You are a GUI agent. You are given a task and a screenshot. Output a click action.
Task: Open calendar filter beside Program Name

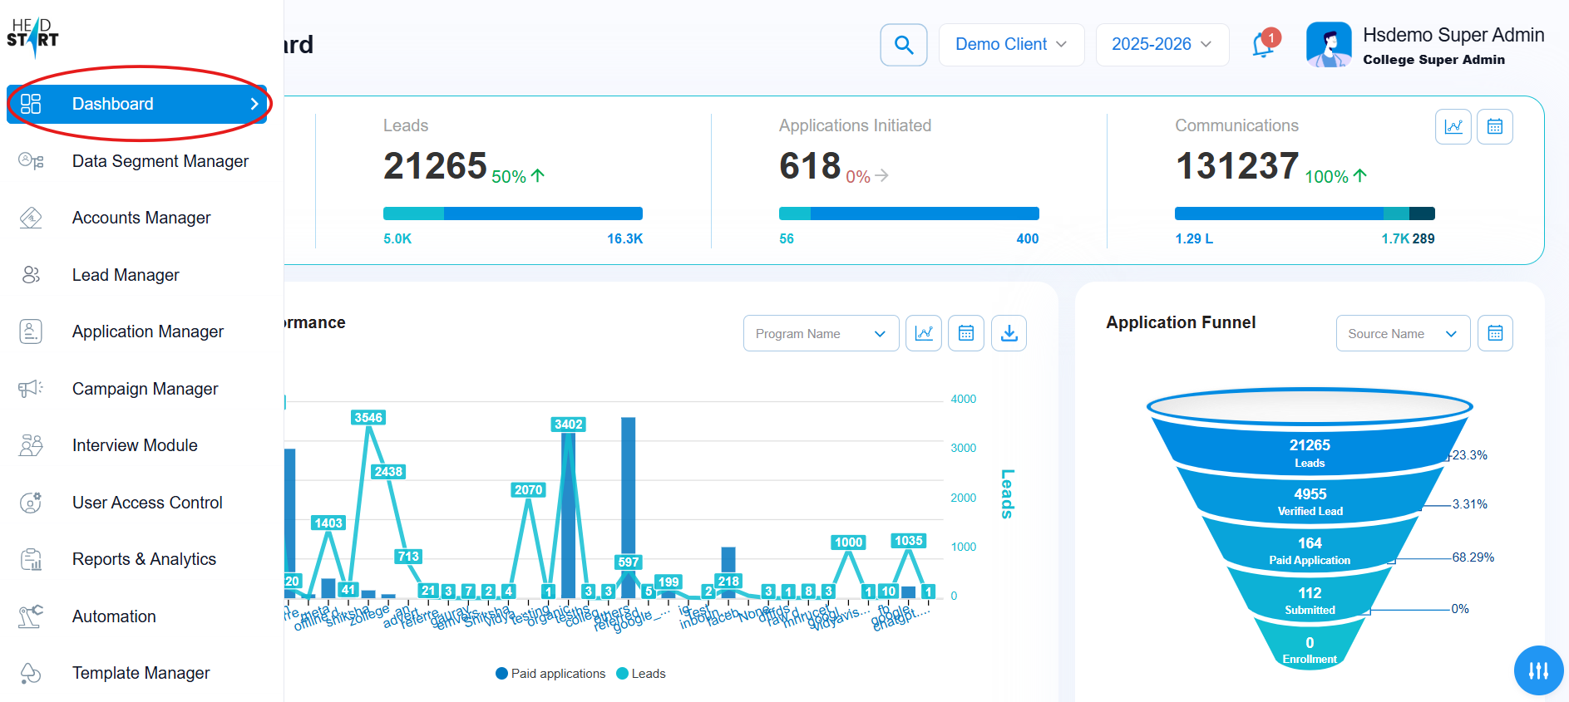965,333
